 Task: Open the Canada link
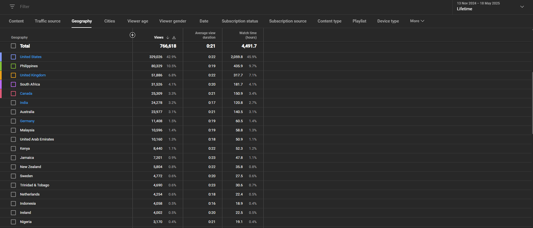click(26, 94)
